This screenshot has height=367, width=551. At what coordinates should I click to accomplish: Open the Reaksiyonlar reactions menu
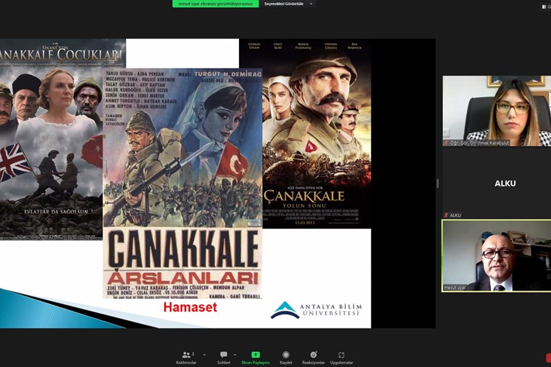point(313,357)
